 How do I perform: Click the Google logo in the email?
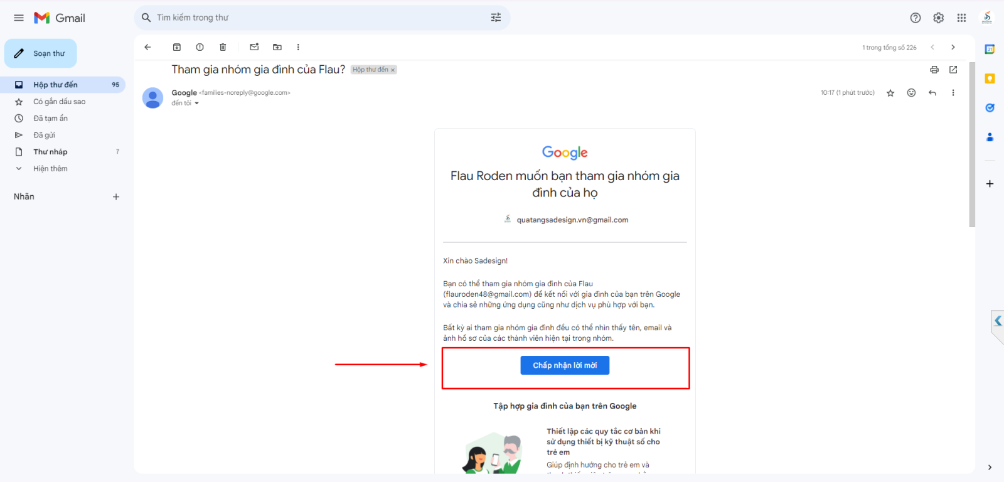pos(565,153)
